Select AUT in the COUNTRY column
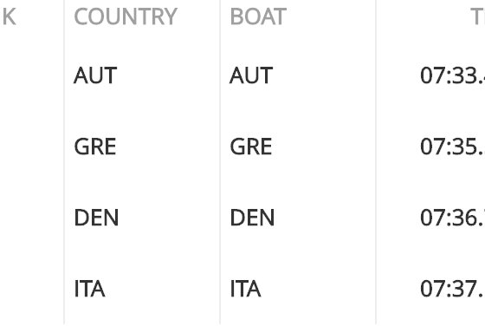This screenshot has height=326, width=485. pos(95,75)
